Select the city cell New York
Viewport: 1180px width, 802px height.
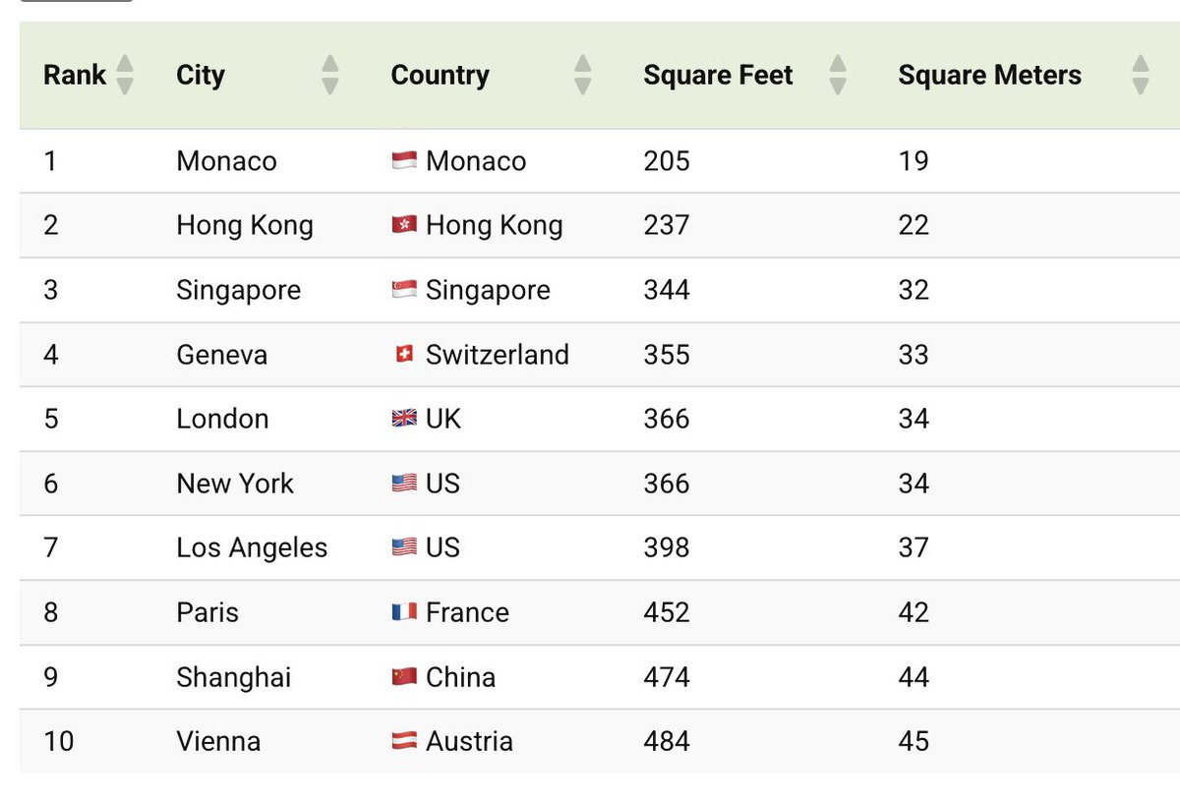click(x=235, y=484)
